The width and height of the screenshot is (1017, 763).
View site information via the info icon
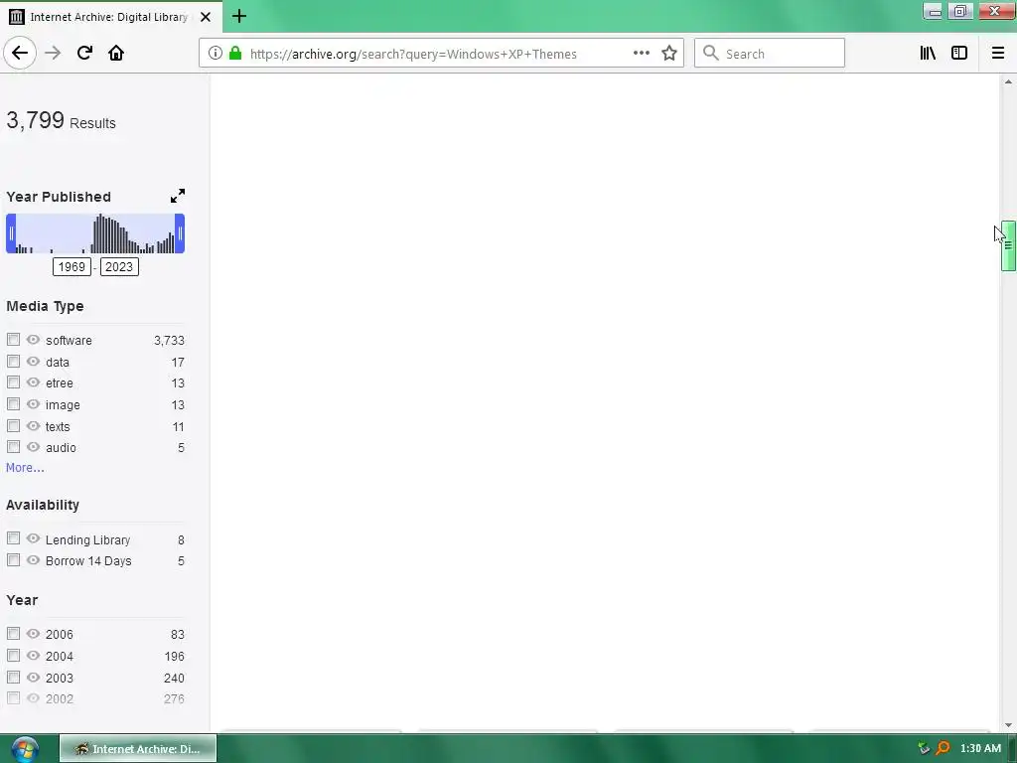point(216,54)
